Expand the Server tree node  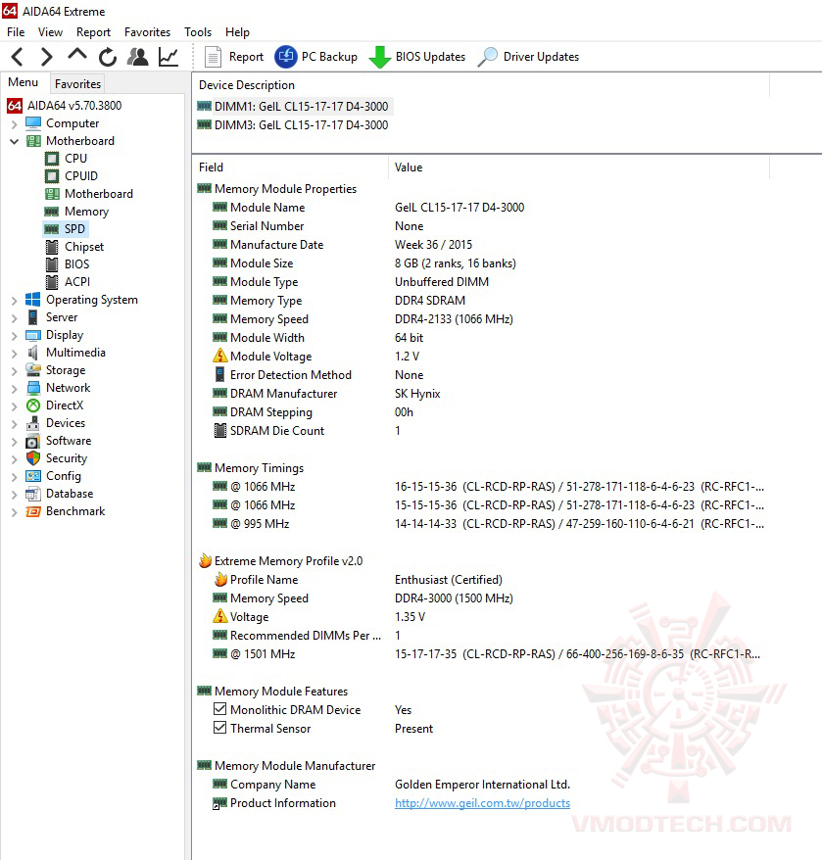[15, 318]
